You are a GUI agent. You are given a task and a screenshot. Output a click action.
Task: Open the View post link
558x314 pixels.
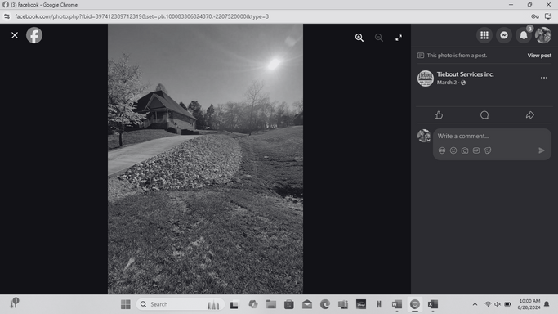click(539, 56)
